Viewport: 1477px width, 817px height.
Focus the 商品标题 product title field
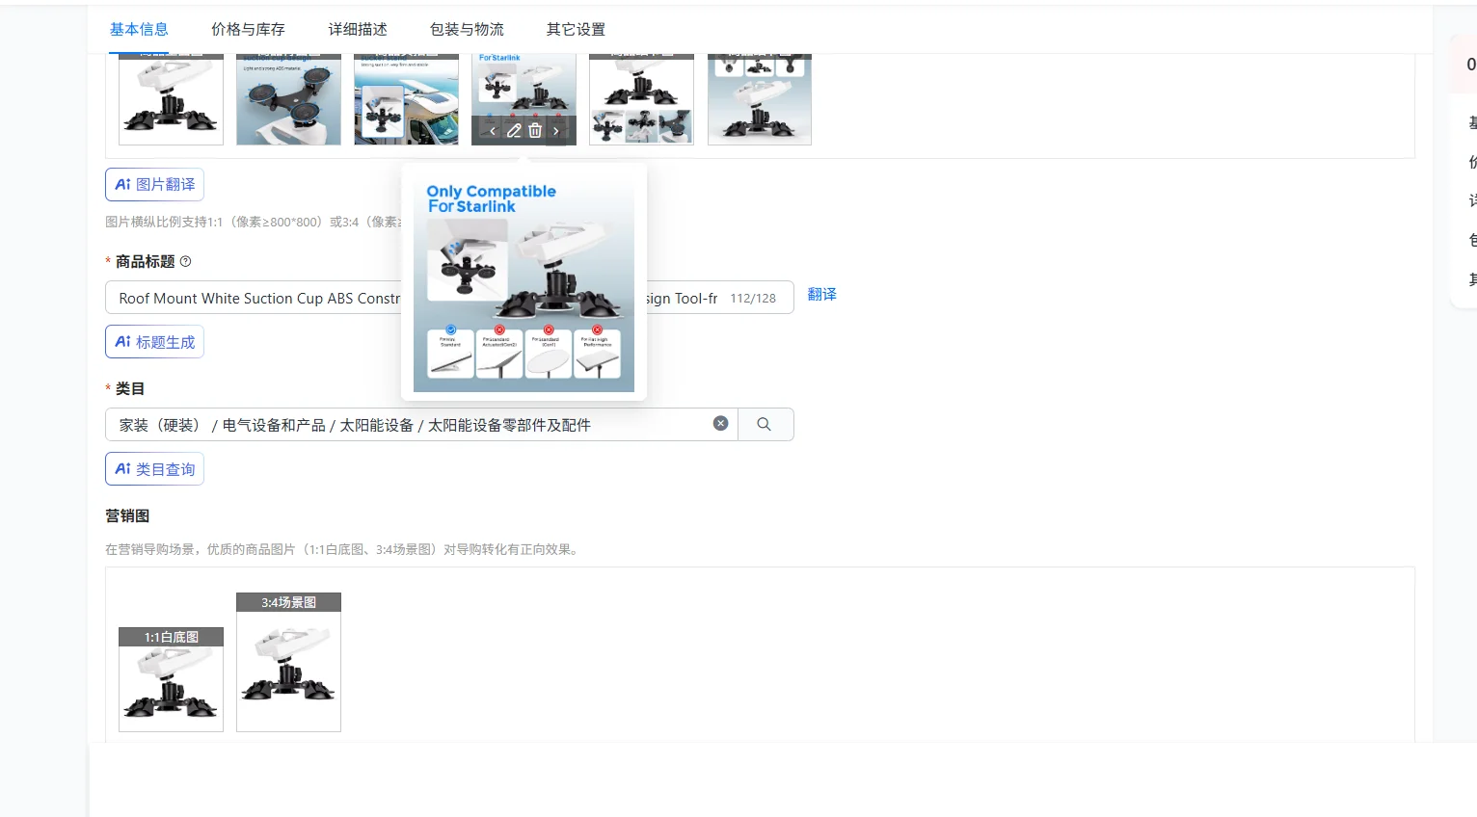(449, 298)
